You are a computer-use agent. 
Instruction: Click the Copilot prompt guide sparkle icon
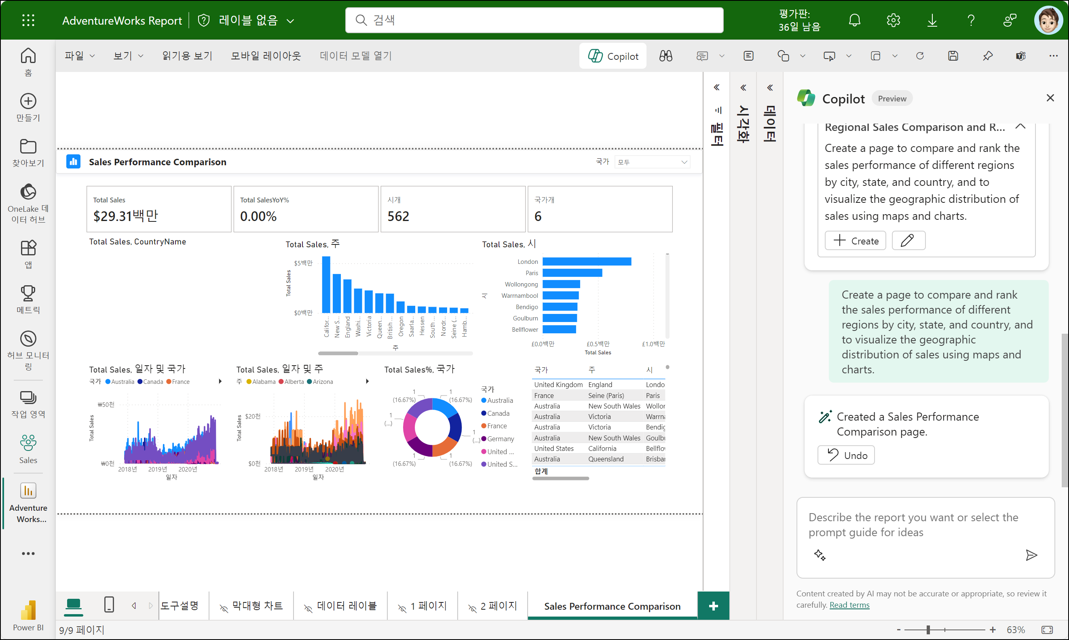(820, 555)
